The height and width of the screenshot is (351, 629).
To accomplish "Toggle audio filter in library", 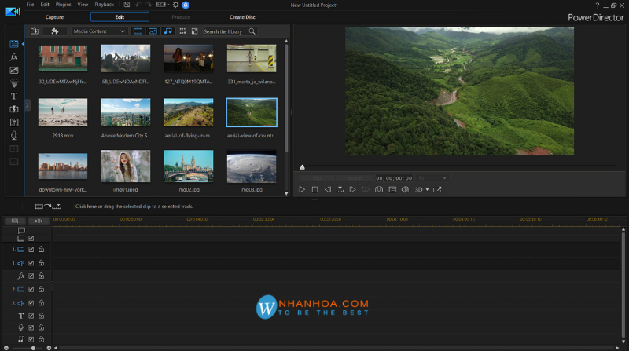I will click(x=168, y=31).
